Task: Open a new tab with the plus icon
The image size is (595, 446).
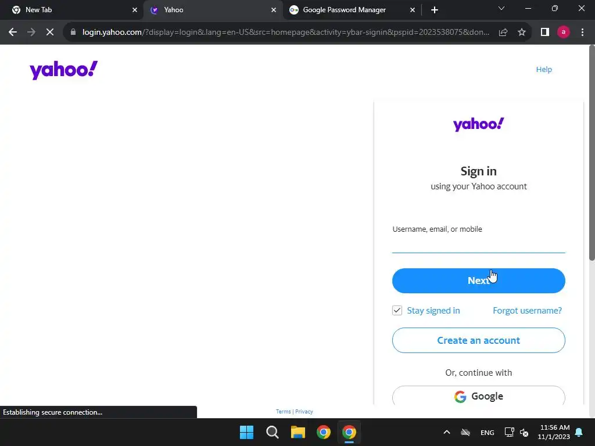Action: pos(435,10)
